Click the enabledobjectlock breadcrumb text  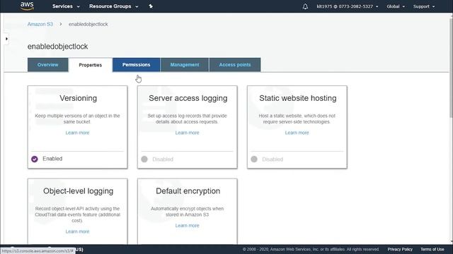(88, 24)
